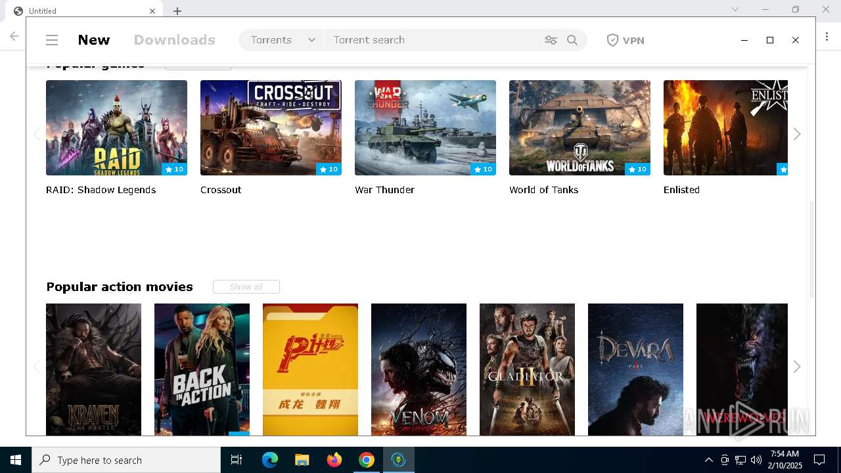Open Windows Start menu
Screen dimensions: 841x473
tap(16, 460)
